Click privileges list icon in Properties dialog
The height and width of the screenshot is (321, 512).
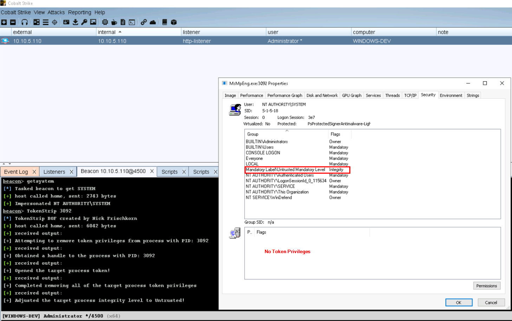pos(235,233)
